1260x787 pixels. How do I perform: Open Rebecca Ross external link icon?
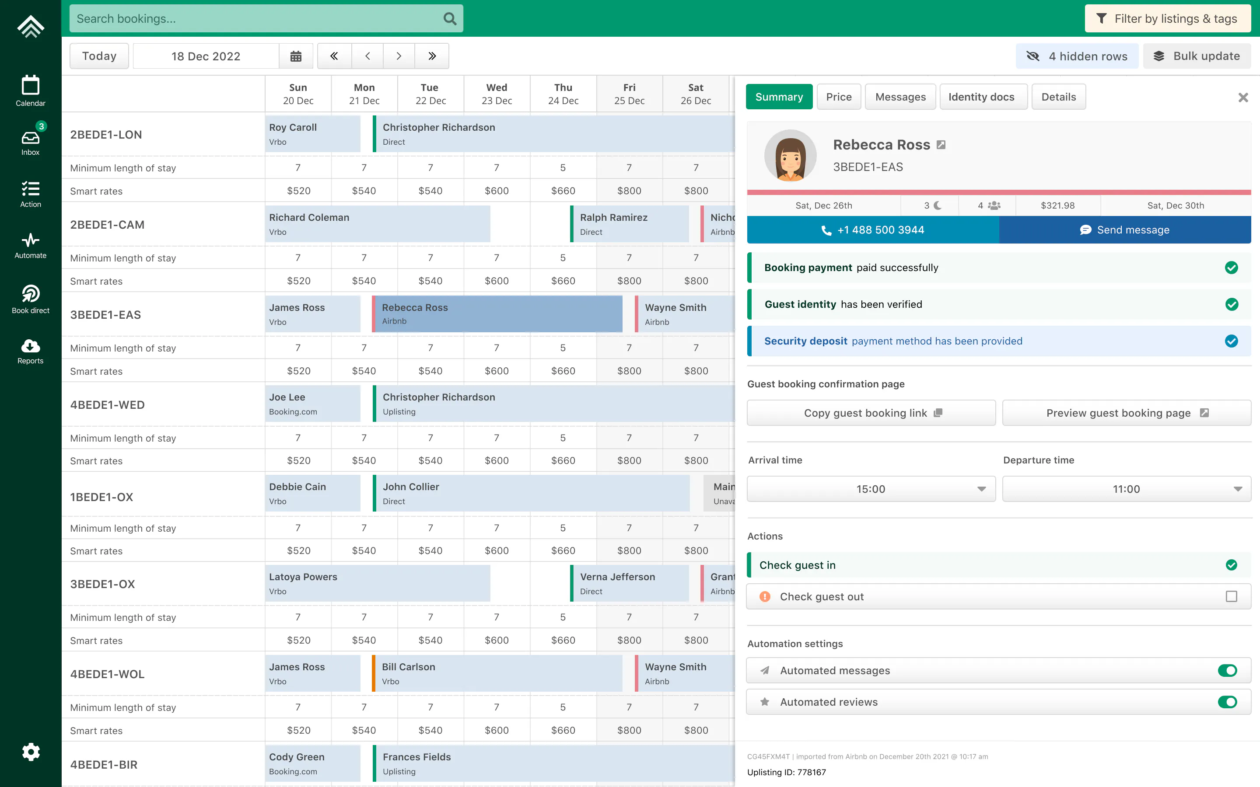[x=941, y=145]
